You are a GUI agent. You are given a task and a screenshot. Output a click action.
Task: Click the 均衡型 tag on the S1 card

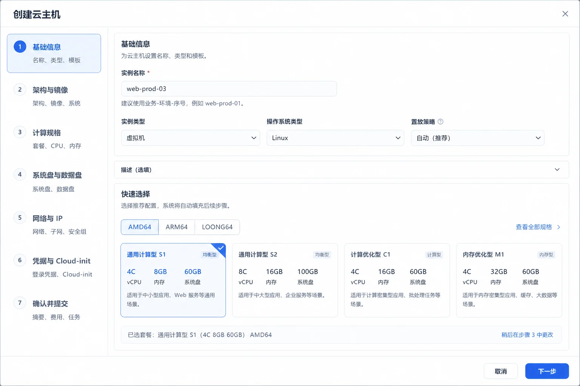coord(210,255)
